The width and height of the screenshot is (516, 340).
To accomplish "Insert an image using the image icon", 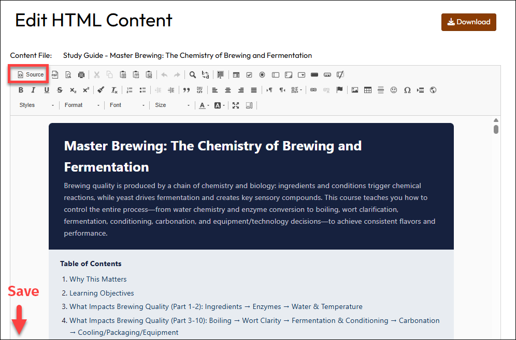I will pos(355,90).
